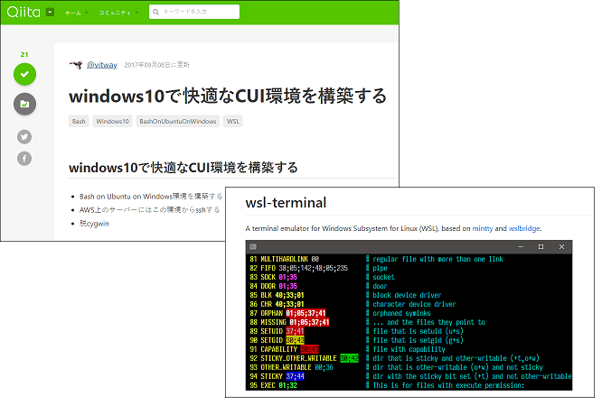The width and height of the screenshot is (602, 405).
Task: Select the BashOnUbuntuOnWindows tag
Action: [x=178, y=122]
